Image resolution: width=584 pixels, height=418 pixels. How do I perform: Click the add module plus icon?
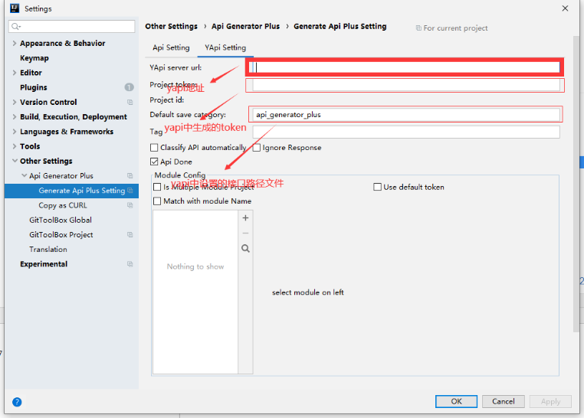coord(245,218)
